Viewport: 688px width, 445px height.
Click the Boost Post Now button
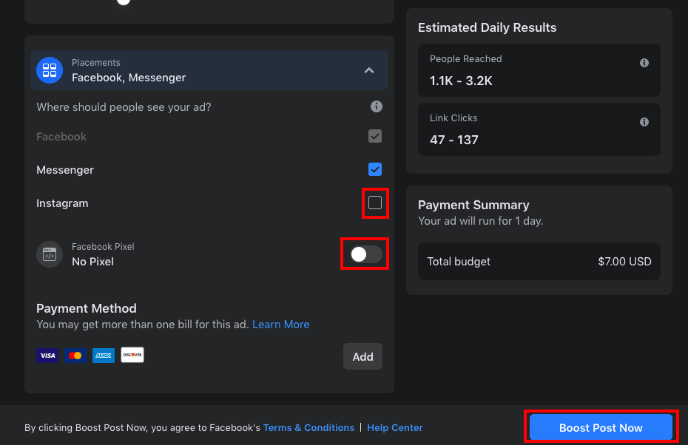[600, 427]
